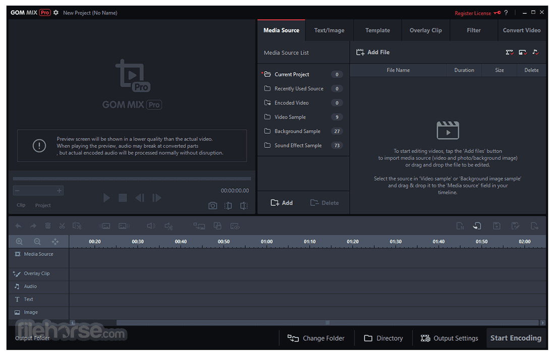Click the Add File button
The width and height of the screenshot is (555, 356).
373,53
